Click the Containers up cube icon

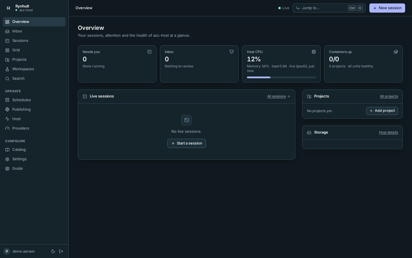tap(396, 52)
